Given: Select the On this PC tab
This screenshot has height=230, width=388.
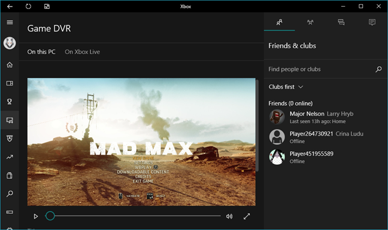Looking at the screenshot, I should pos(41,52).
